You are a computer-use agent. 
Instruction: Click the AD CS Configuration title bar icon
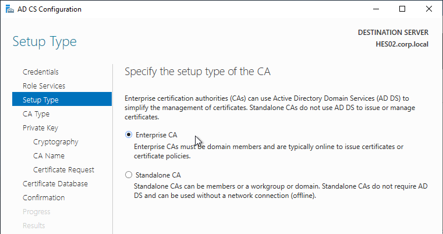[10, 9]
